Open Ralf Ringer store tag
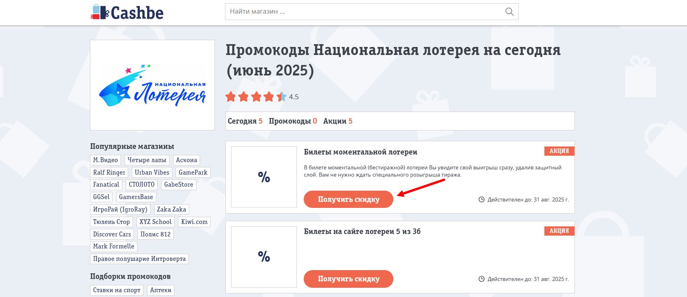687x297 pixels. point(109,173)
